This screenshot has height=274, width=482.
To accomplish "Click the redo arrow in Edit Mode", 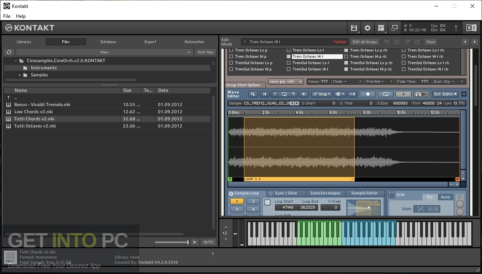I will pos(407,42).
